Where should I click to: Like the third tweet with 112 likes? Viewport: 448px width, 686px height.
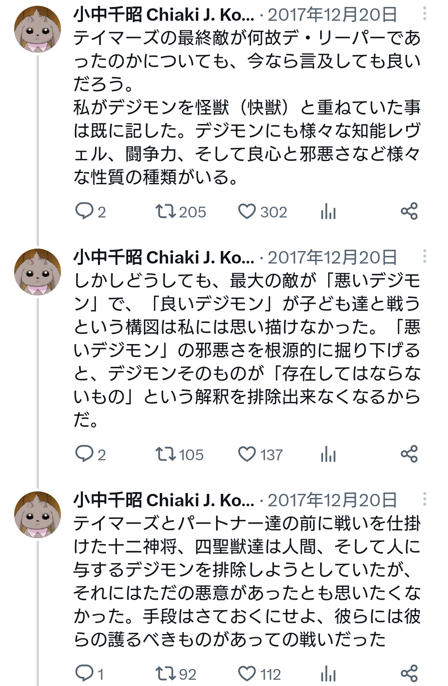click(x=247, y=673)
